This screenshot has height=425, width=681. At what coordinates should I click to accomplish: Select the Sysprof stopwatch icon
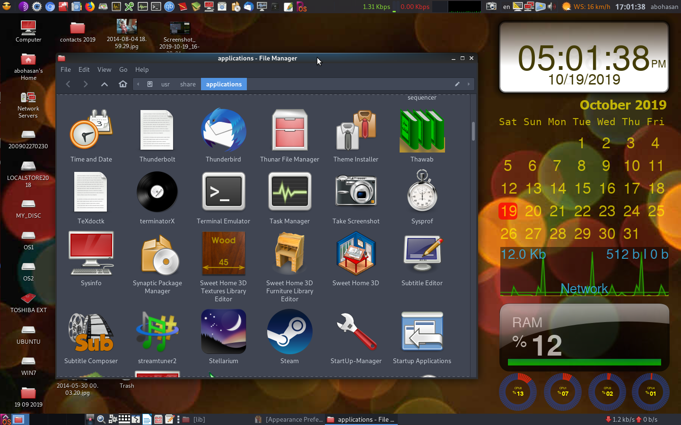(x=422, y=191)
